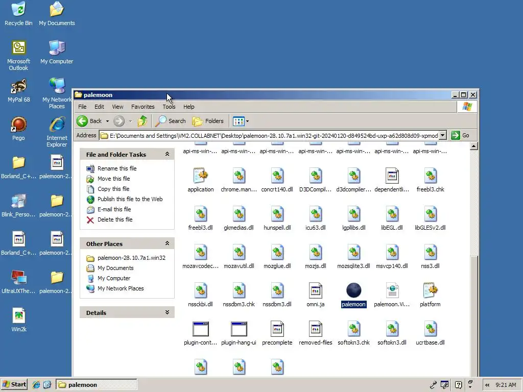Click the scroll up arrow
Screen dimensions: 523x392
(473, 146)
